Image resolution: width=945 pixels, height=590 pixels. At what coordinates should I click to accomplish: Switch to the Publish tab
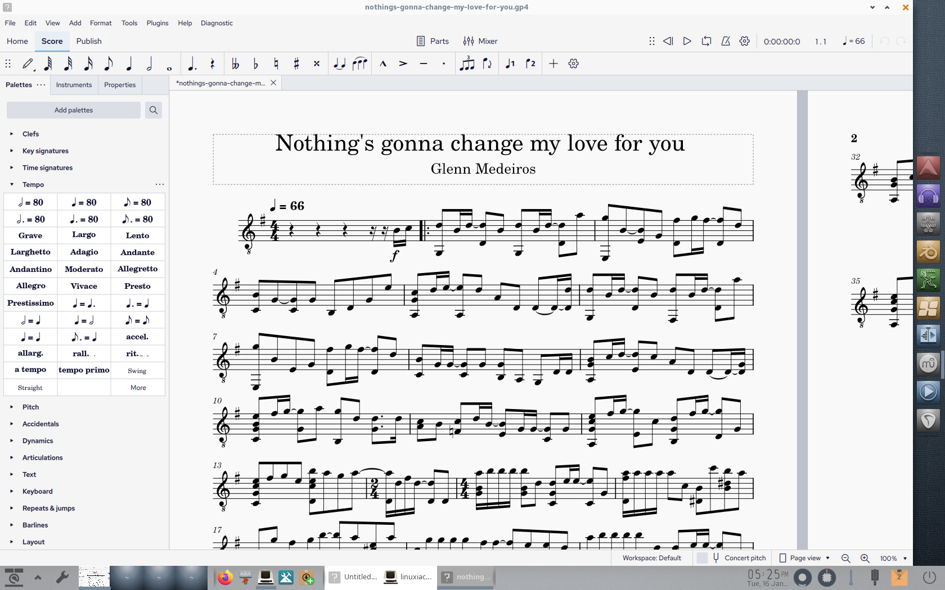point(89,41)
